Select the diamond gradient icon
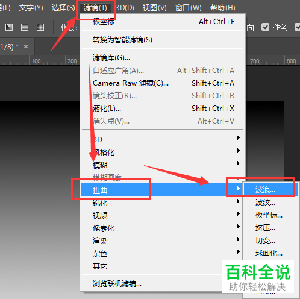Screen dimensions: 300x299 point(40,27)
